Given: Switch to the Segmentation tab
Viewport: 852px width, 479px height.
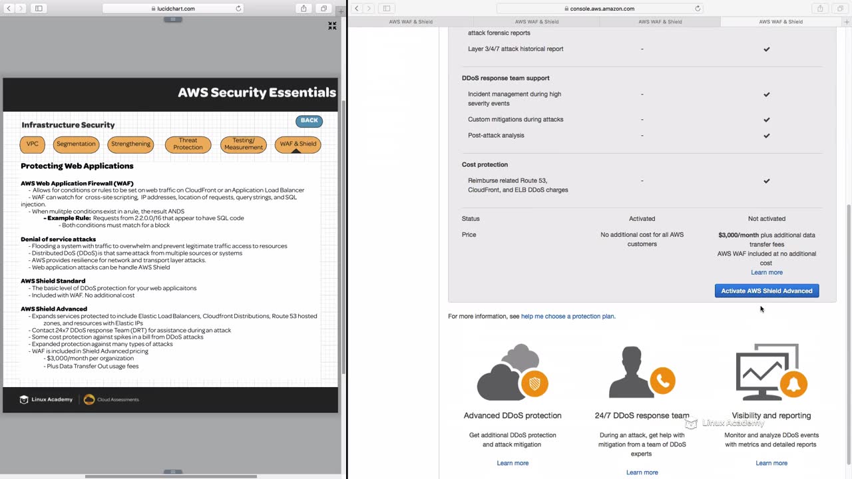Looking at the screenshot, I should click(76, 144).
